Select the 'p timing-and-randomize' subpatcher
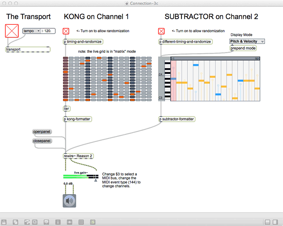This screenshot has width=283, height=226. click(x=83, y=42)
